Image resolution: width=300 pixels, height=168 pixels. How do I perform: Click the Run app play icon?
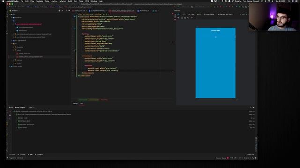(x=211, y=7)
